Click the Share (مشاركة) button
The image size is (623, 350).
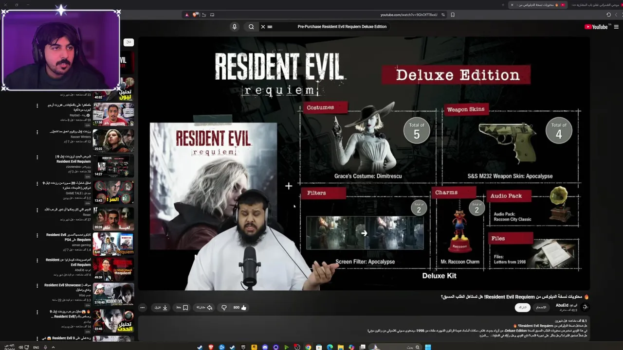pyautogui.click(x=204, y=307)
